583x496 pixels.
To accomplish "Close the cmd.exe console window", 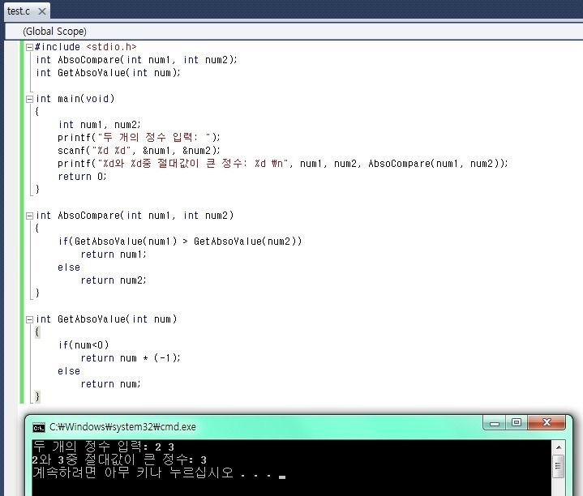I will click(547, 423).
